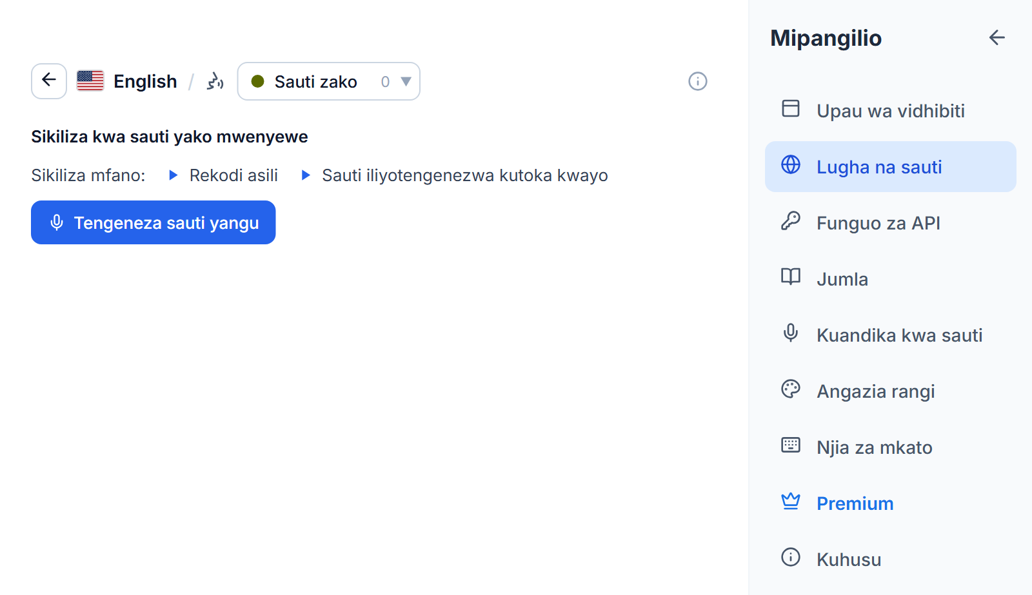Play the Rekodi asili sample

point(223,175)
